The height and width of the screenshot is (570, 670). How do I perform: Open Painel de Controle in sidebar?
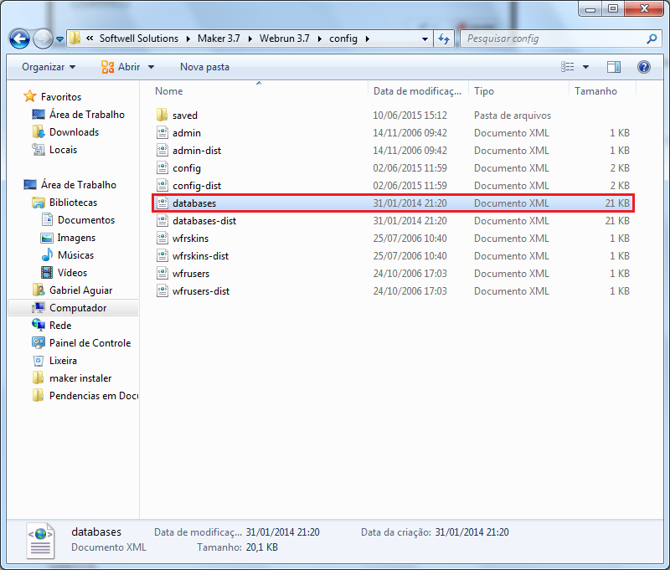tap(90, 343)
